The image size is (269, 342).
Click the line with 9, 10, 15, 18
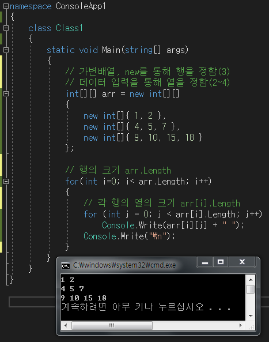(x=143, y=138)
